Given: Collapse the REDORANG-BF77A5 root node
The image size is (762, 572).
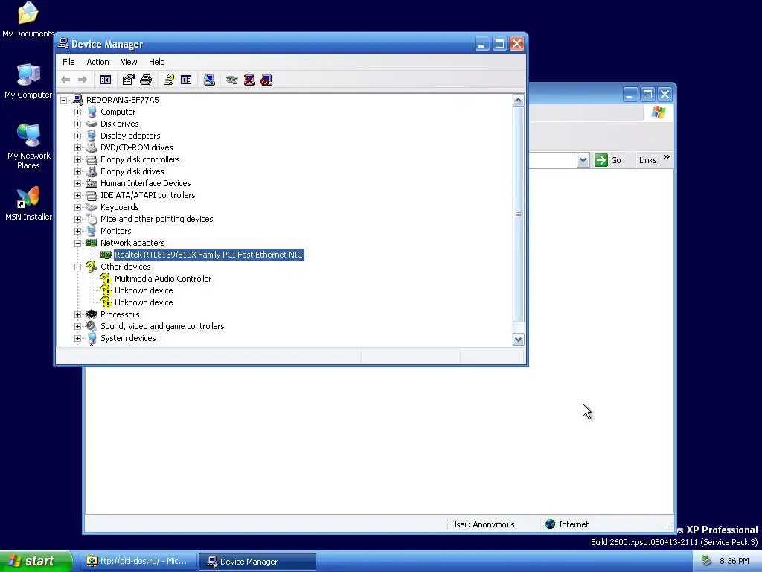Looking at the screenshot, I should point(64,100).
